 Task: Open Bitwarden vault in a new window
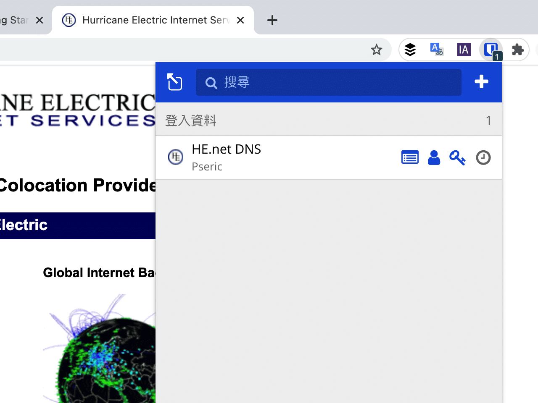point(174,82)
